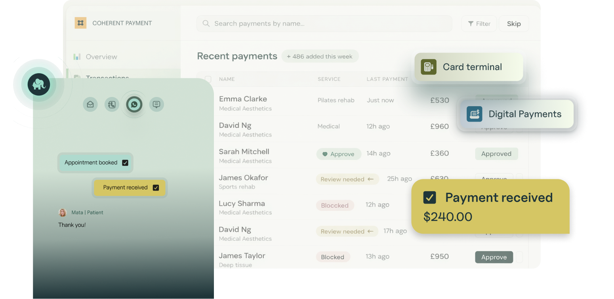Viewport: 614px width, 299px height.
Task: Select the email envelope channel icon
Action: pos(90,105)
